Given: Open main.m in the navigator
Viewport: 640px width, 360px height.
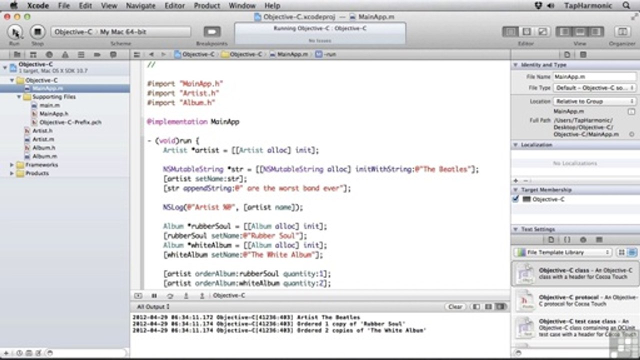Looking at the screenshot, I should (x=49, y=105).
